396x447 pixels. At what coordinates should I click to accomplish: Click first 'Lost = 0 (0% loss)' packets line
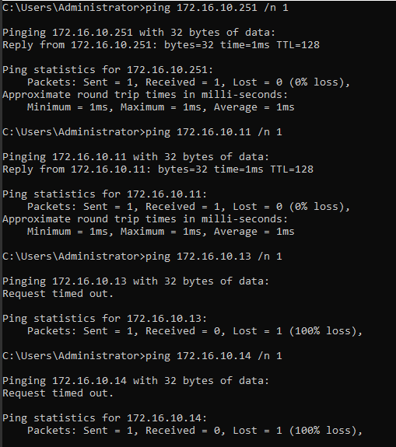188,82
